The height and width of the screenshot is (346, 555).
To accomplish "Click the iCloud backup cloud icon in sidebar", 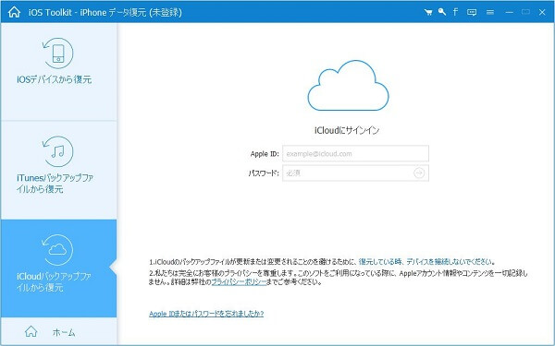I will [57, 250].
